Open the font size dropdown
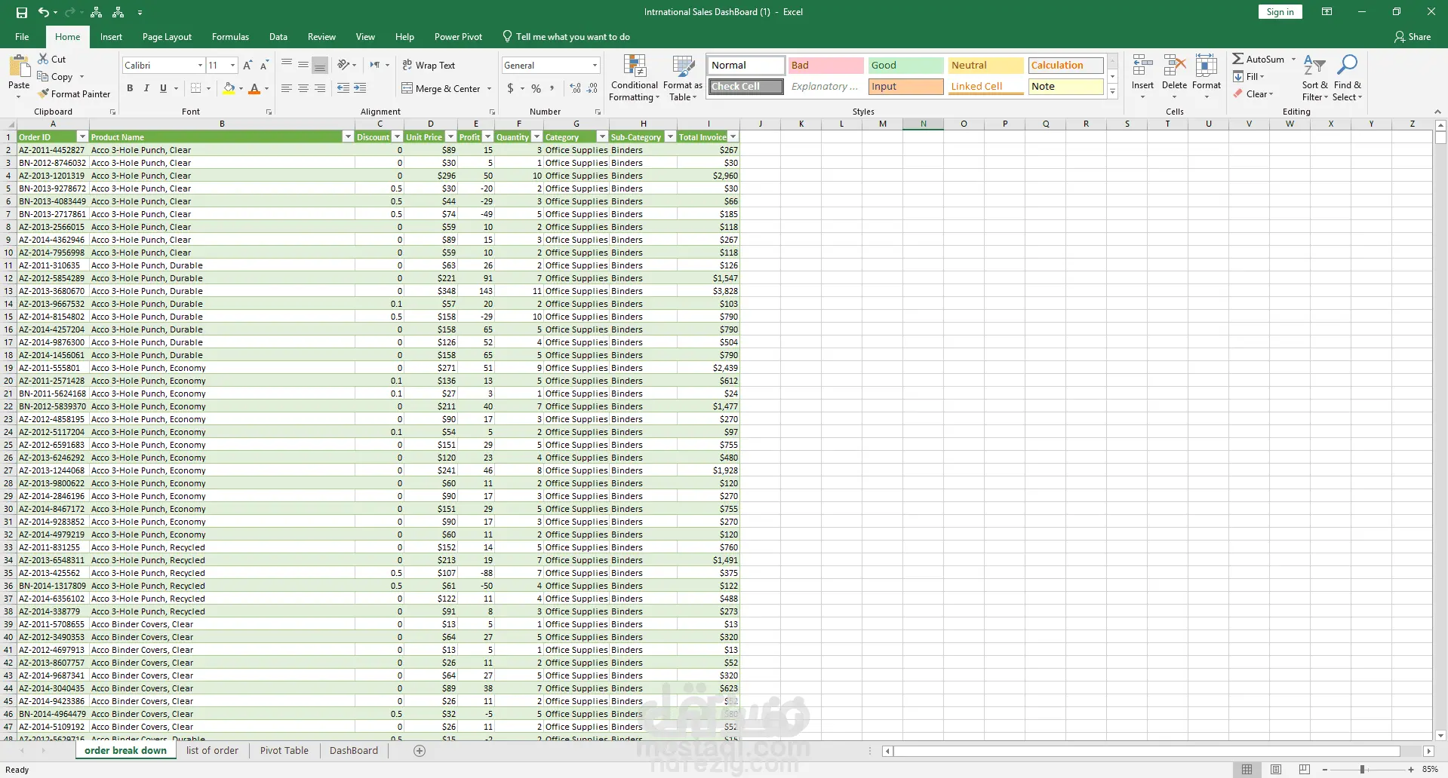 [232, 66]
